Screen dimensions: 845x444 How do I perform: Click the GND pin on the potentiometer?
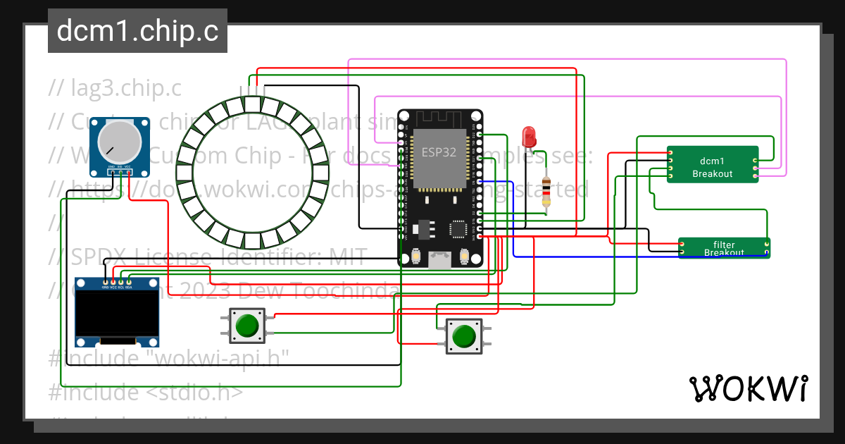111,171
